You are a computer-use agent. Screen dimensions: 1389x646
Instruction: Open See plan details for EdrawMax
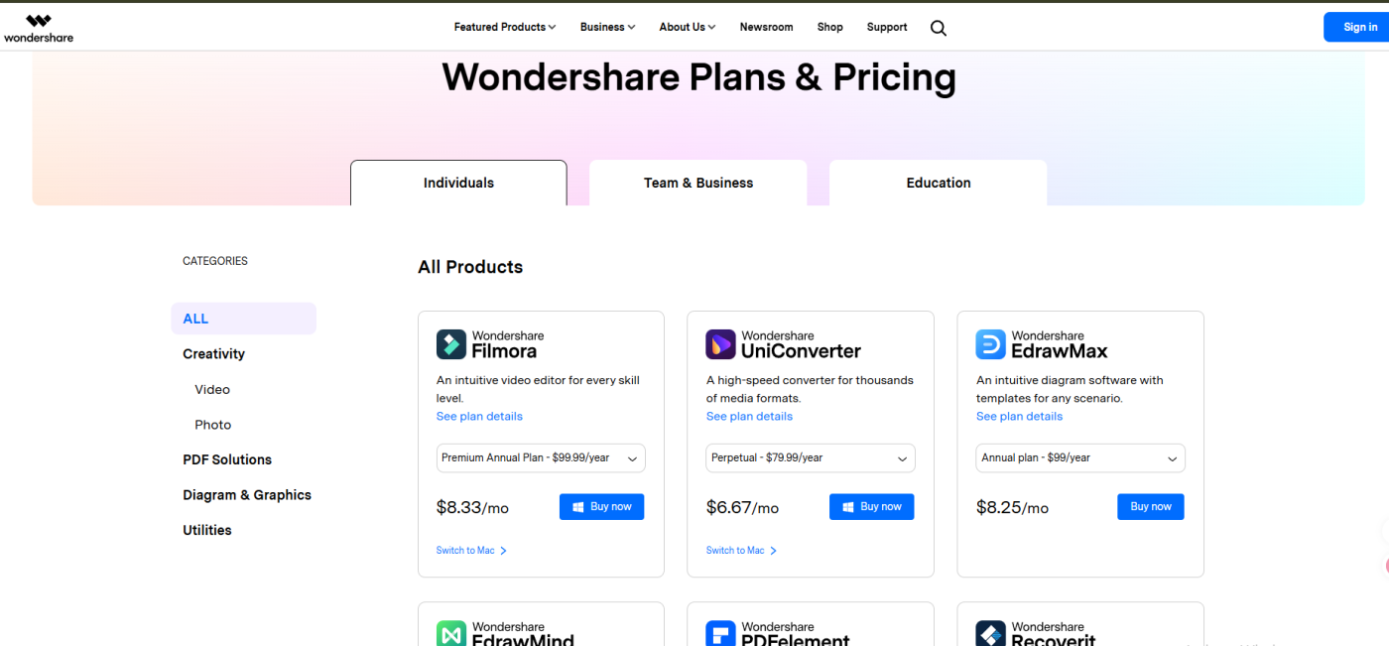(1019, 417)
